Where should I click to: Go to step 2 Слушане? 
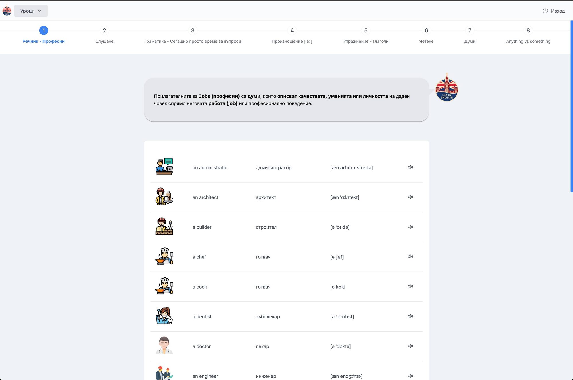(104, 30)
